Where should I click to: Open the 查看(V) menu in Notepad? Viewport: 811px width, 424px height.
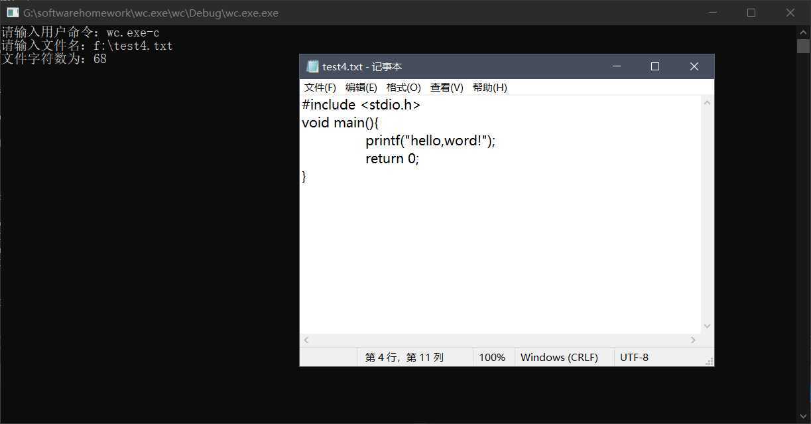[x=447, y=88]
